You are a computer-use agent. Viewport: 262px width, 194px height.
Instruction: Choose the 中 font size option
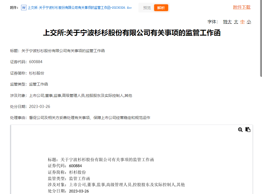[243, 22]
